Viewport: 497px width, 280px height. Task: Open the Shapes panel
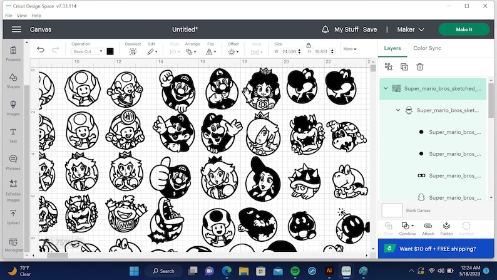13,81
